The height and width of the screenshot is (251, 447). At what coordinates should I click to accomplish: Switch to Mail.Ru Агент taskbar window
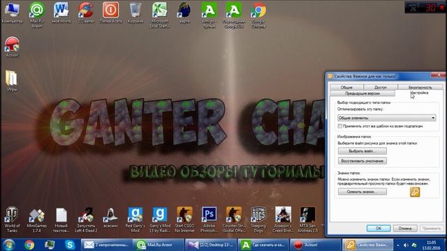[x=159, y=245]
